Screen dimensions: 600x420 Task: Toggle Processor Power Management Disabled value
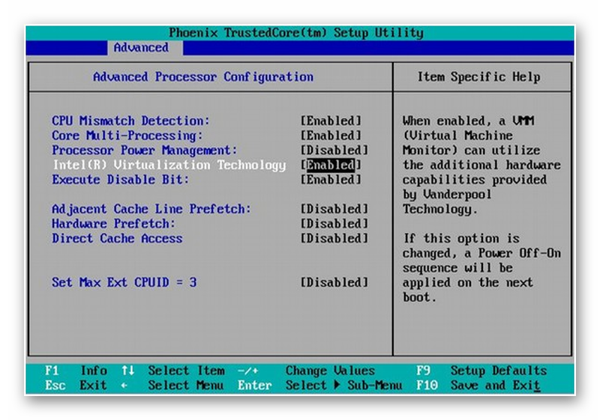pos(334,150)
